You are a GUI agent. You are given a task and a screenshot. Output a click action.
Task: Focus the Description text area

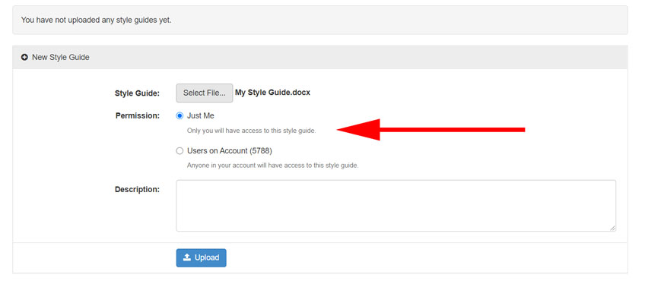(396, 205)
